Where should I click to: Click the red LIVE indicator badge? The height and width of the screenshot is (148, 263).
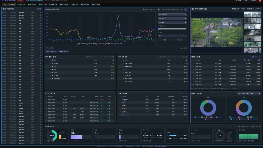click(x=20, y=1)
